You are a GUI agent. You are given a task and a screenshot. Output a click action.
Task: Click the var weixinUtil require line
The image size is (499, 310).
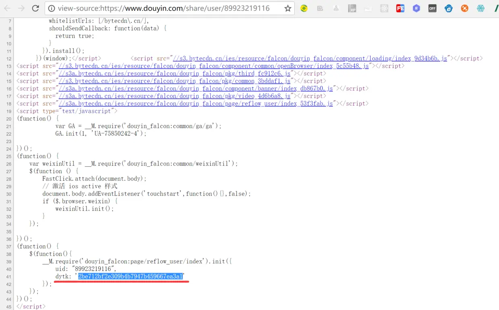pyautogui.click(x=134, y=164)
